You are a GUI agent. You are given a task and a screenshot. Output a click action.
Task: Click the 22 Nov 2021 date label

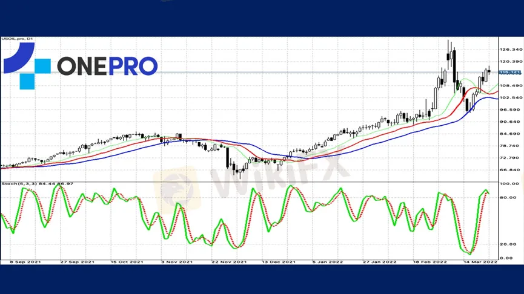[x=229, y=262]
